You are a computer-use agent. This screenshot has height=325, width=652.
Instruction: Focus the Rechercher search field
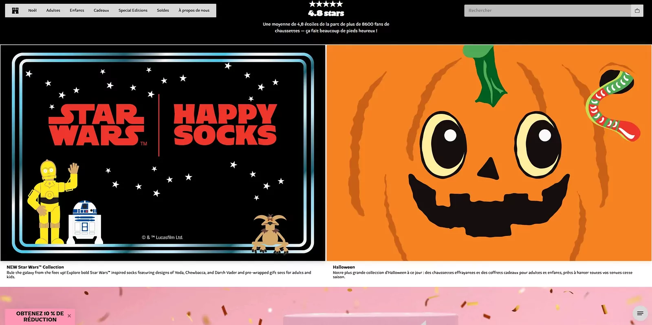tap(548, 11)
